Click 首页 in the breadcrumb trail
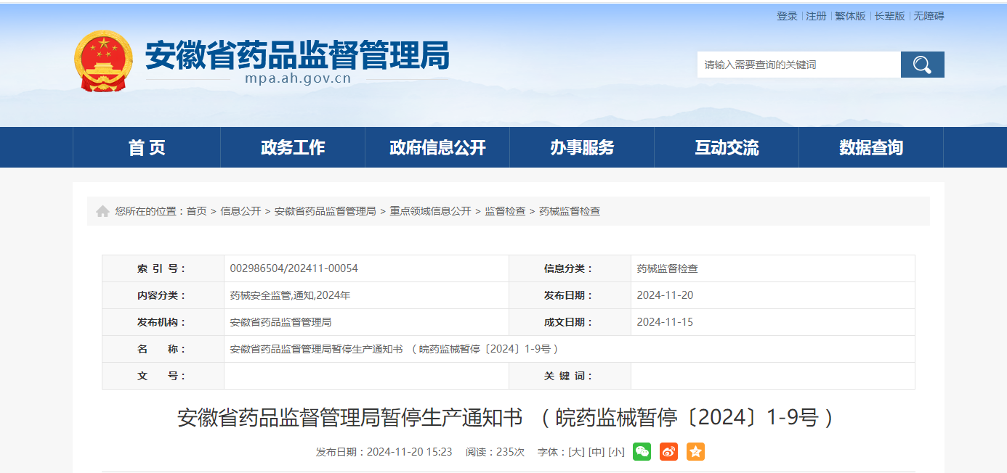1007x473 pixels. (x=196, y=211)
